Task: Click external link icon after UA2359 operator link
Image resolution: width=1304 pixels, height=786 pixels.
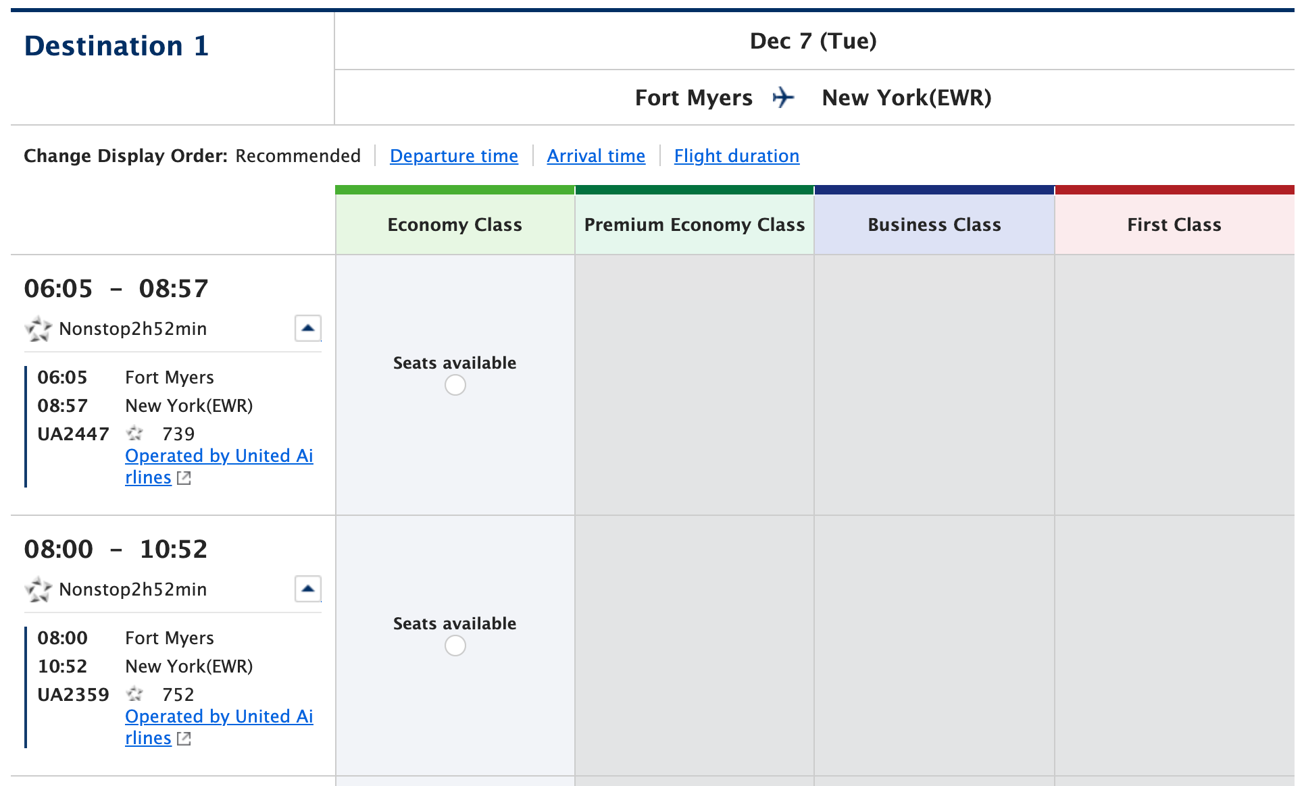Action: (184, 739)
